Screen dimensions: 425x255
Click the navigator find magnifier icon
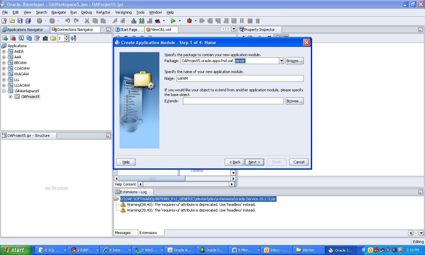(21, 38)
